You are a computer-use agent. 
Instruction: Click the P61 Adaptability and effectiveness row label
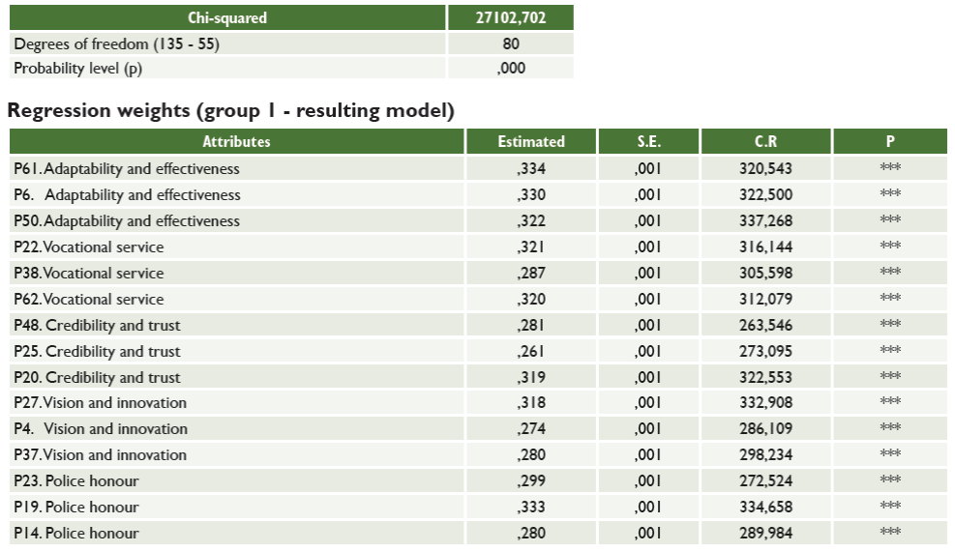coord(127,168)
